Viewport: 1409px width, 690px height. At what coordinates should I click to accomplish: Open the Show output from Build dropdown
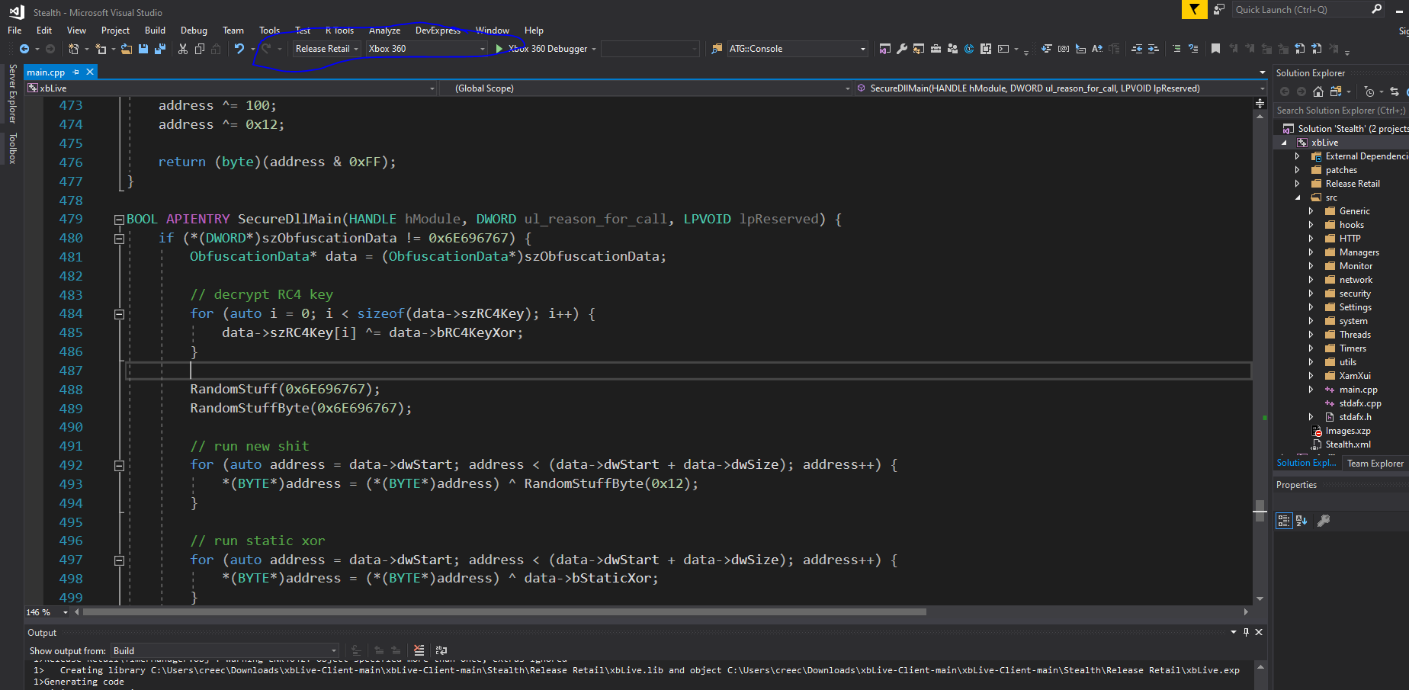333,650
